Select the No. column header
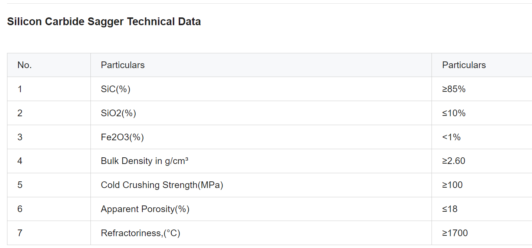The image size is (532, 248). (x=49, y=65)
